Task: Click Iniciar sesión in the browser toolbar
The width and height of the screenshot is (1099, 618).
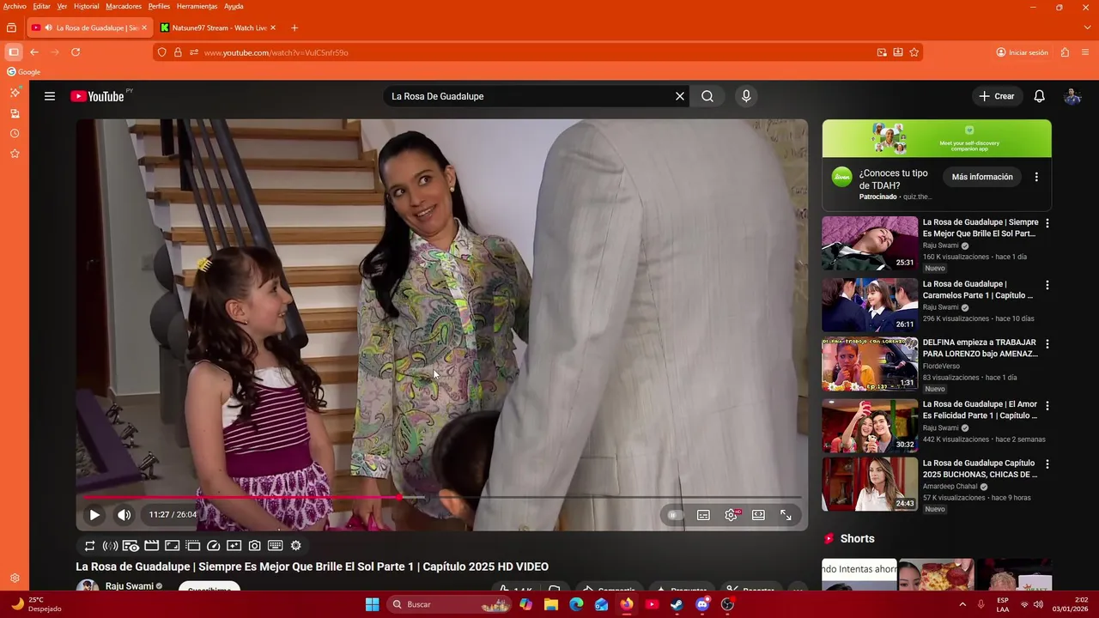Action: [1022, 52]
